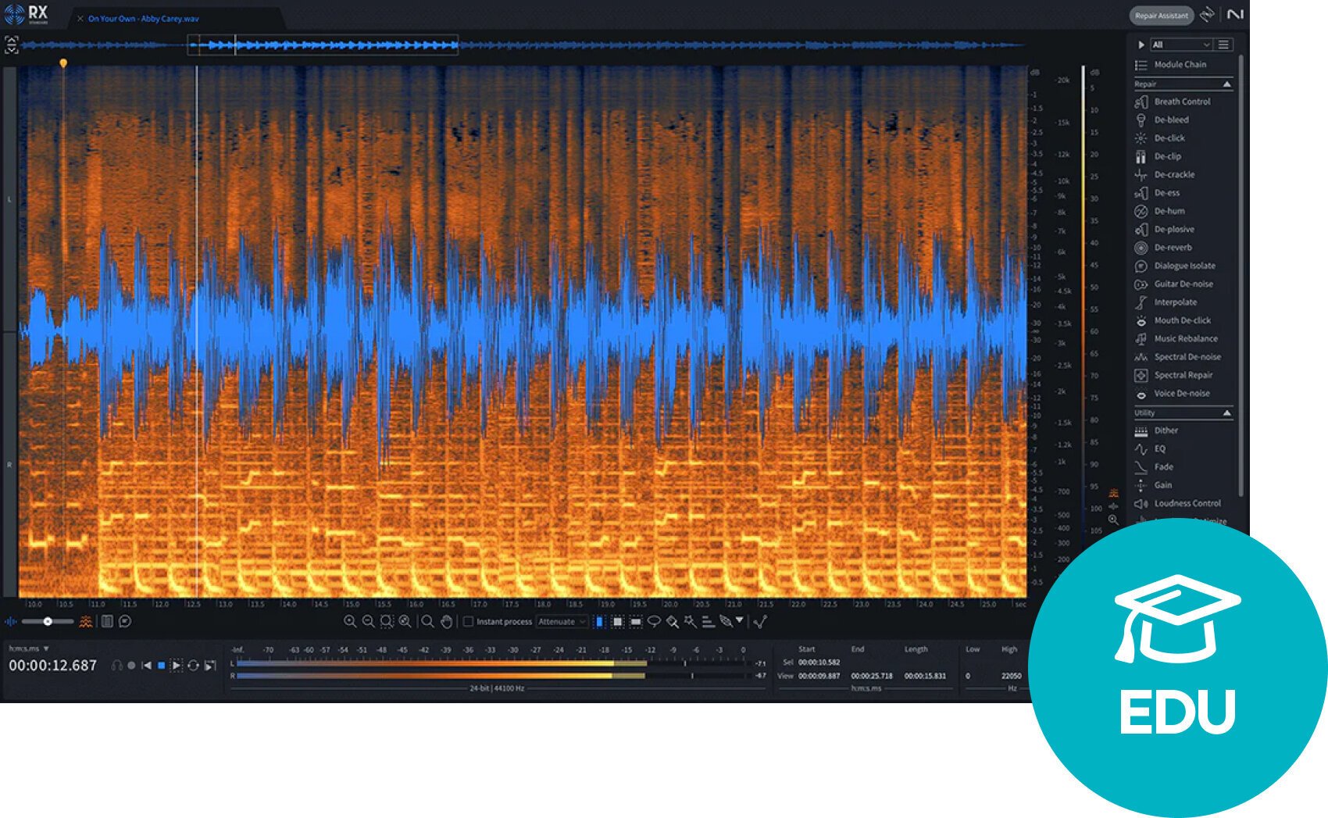Open the Spectral Repair module
The image size is (1328, 818).
pyautogui.click(x=1183, y=375)
